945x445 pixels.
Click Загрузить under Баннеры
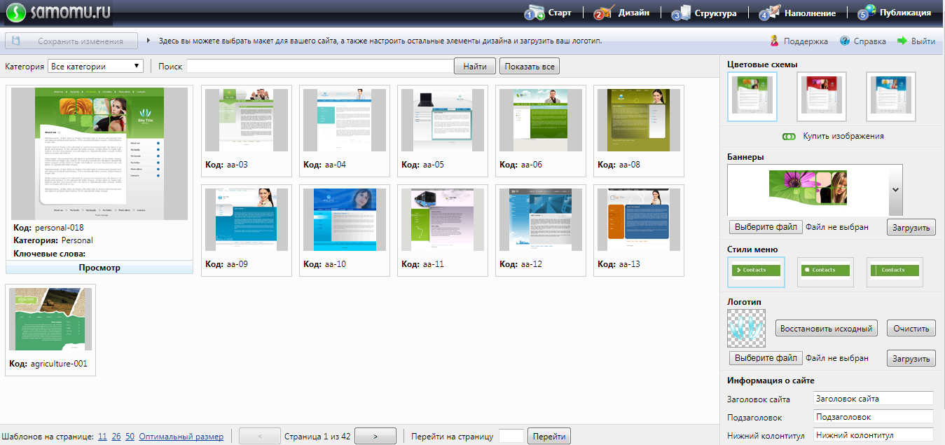[911, 227]
